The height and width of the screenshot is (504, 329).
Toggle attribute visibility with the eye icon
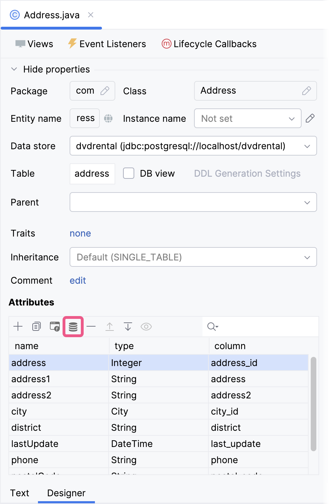146,326
